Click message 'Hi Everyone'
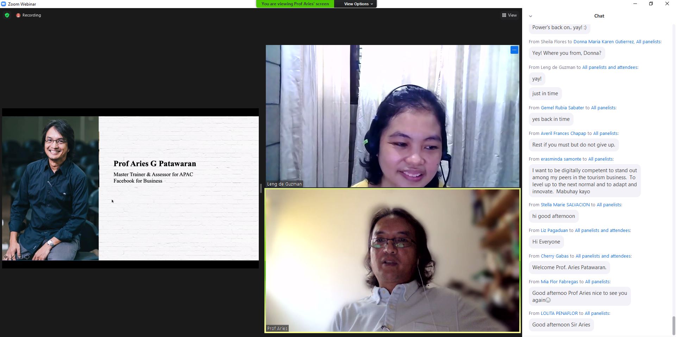 point(546,242)
